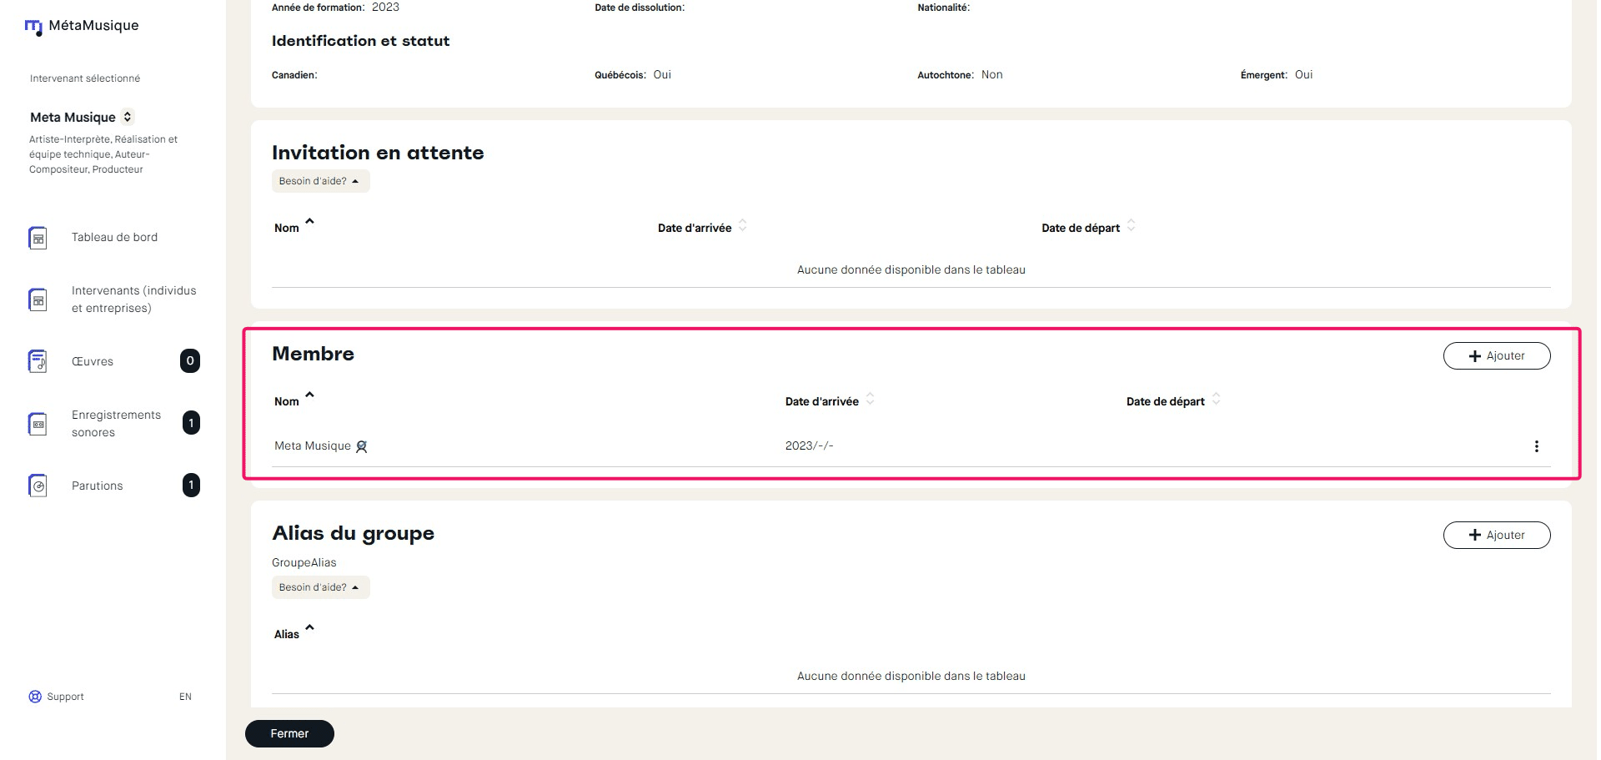
Task: Click the Intervenants sidebar icon
Action: [38, 299]
